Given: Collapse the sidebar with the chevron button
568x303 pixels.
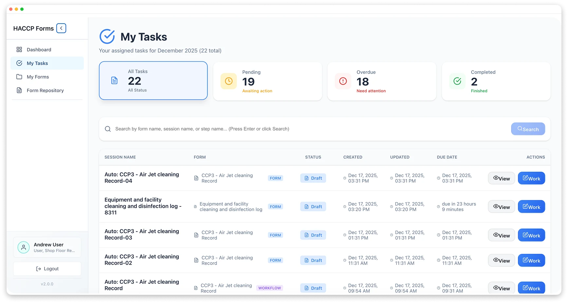Looking at the screenshot, I should point(61,28).
